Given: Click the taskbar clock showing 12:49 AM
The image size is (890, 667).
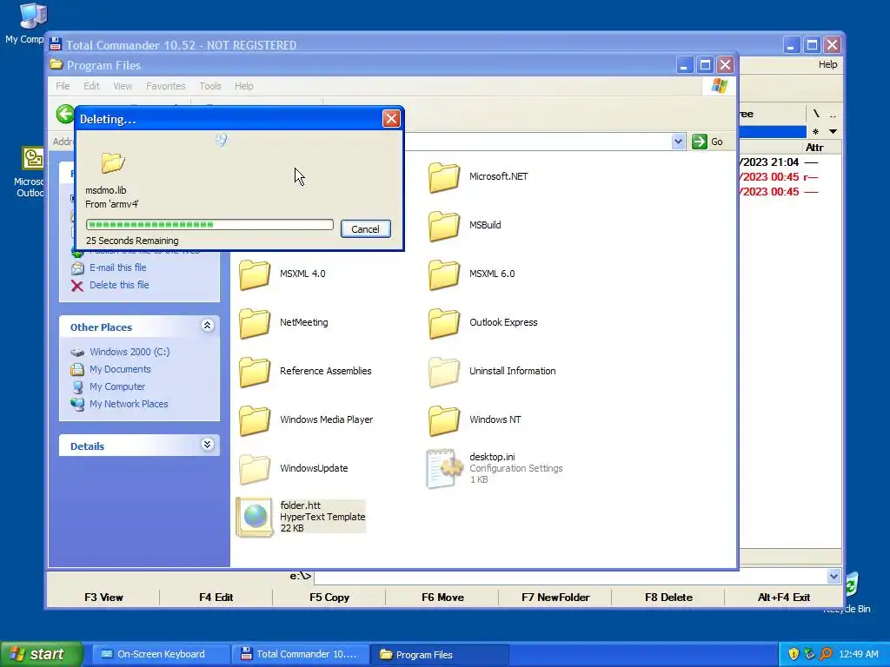Looking at the screenshot, I should pos(858,654).
